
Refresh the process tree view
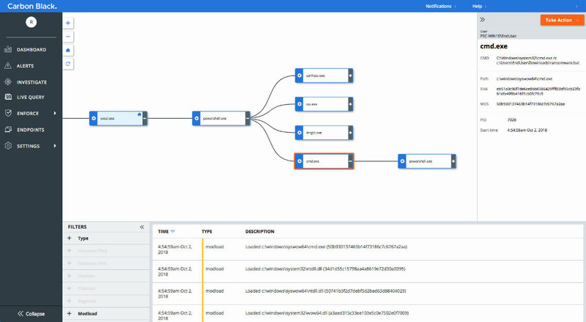pyautogui.click(x=68, y=65)
